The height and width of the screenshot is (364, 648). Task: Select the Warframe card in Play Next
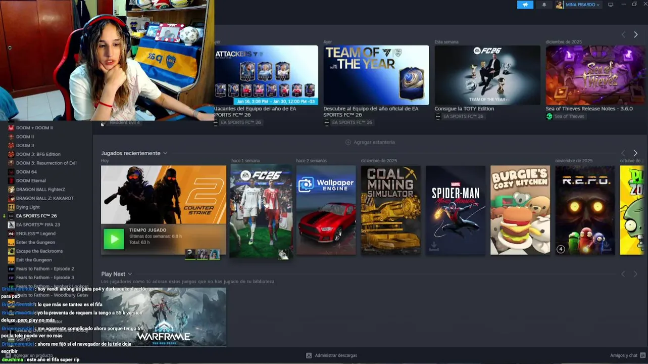click(x=164, y=317)
